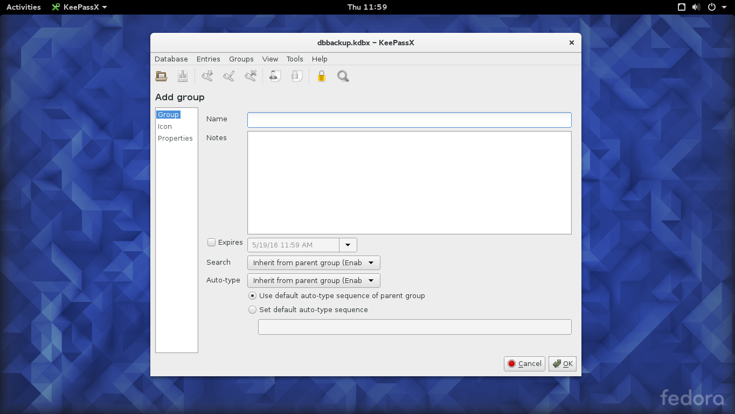Open the Tools menu
Screen dimensions: 735x414
(295, 59)
